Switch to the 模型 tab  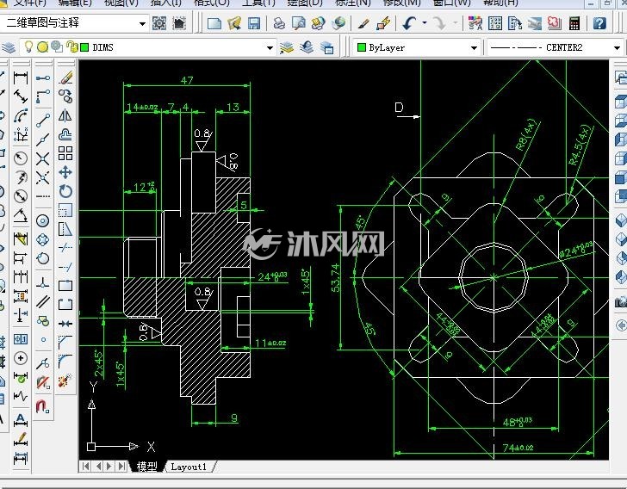[146, 467]
